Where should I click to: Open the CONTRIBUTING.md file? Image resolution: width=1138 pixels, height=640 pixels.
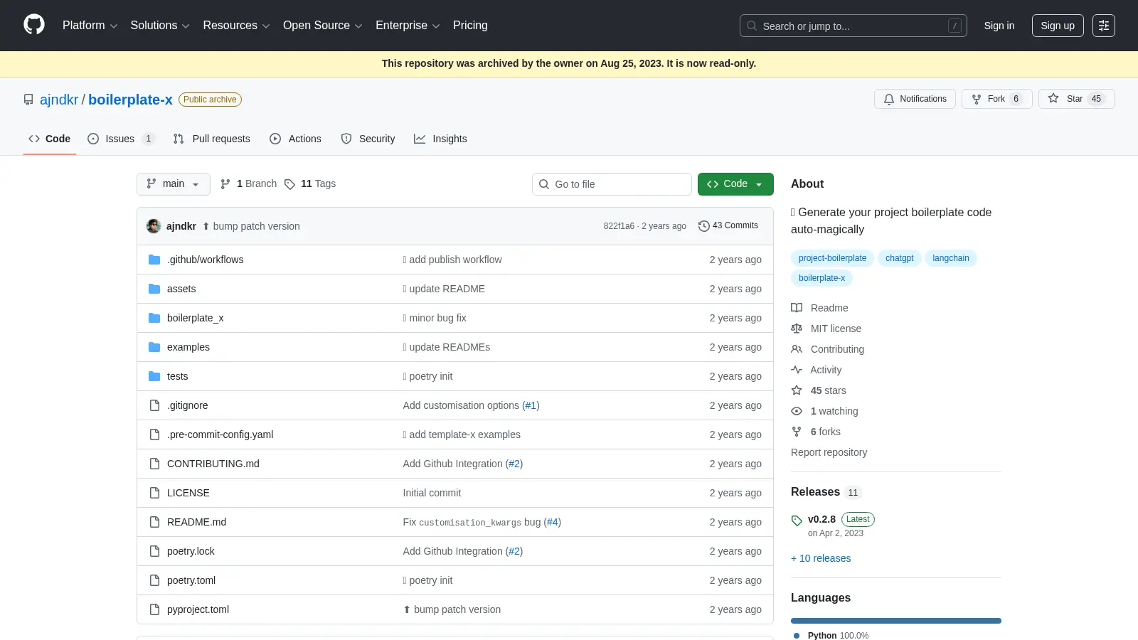click(x=213, y=464)
